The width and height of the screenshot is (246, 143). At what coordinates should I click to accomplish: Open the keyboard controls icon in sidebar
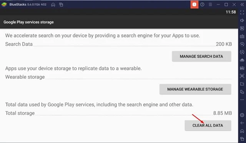242,36
